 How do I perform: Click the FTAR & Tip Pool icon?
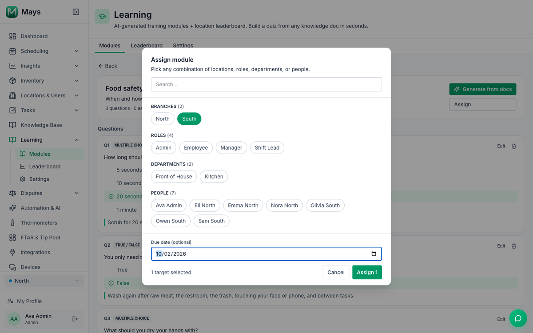point(12,238)
